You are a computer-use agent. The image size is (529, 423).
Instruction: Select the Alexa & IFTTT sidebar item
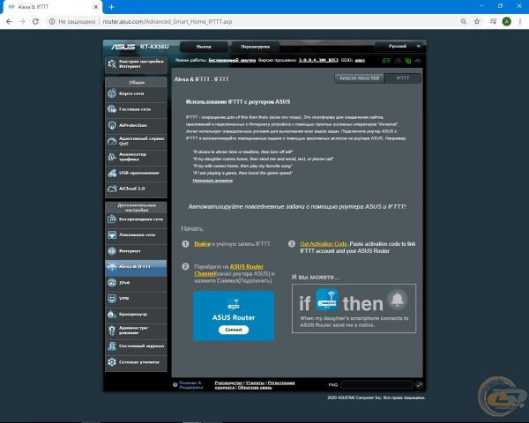[x=136, y=267]
